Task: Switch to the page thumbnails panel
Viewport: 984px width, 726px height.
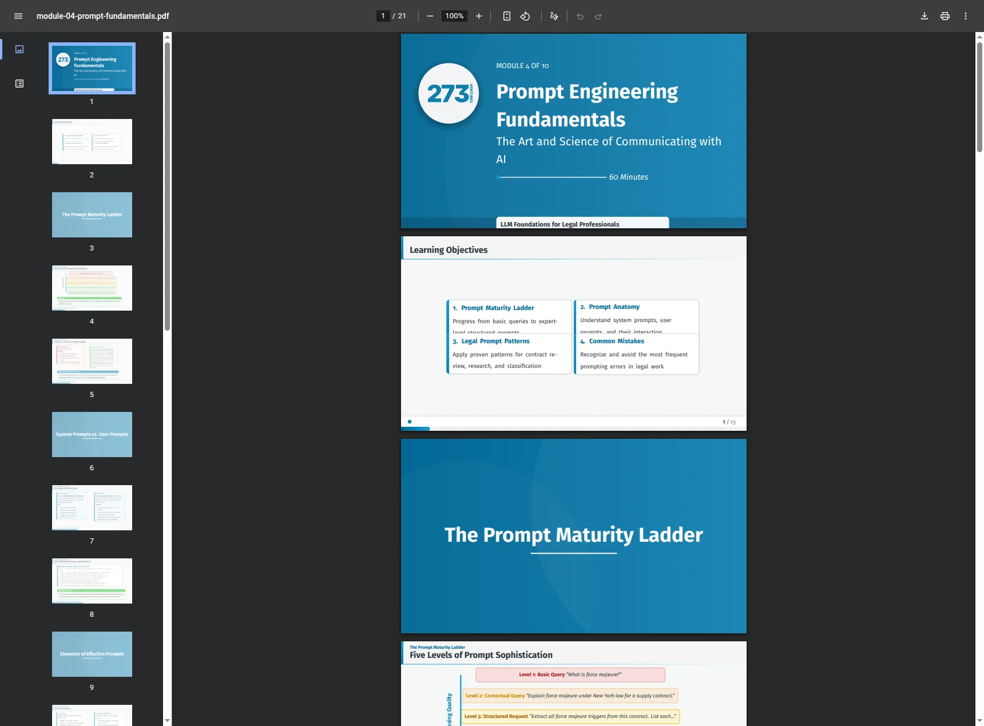Action: click(19, 49)
